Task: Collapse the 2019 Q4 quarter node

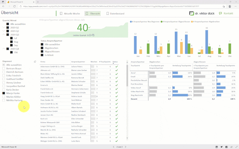Action: click(4, 49)
